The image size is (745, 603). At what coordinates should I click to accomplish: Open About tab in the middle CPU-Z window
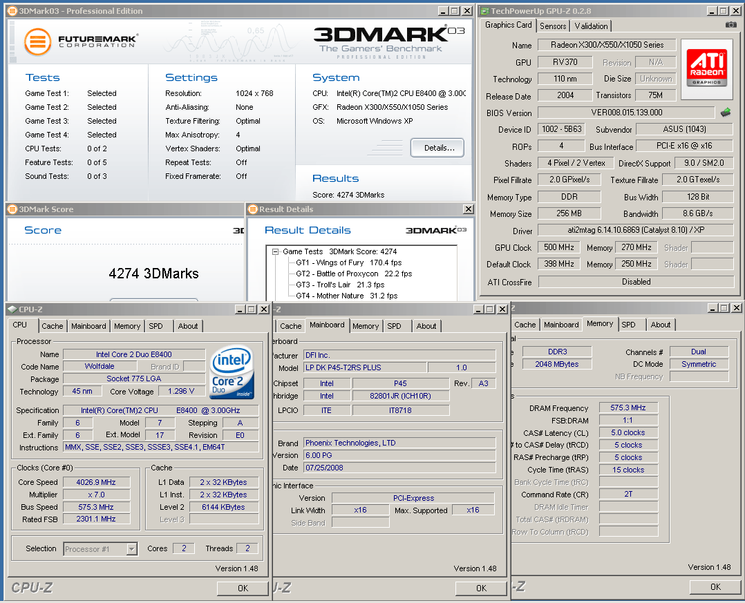pos(426,326)
